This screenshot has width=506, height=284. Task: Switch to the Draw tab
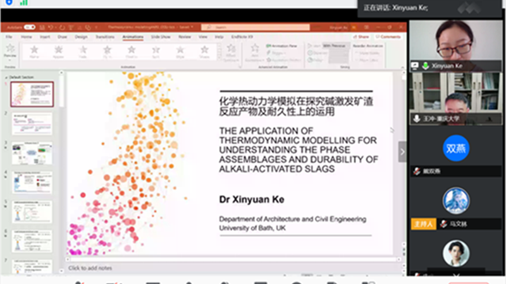click(x=62, y=37)
